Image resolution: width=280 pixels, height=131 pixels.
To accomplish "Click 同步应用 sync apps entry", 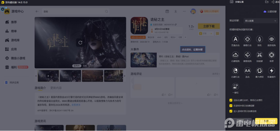I will click(x=12, y=83).
